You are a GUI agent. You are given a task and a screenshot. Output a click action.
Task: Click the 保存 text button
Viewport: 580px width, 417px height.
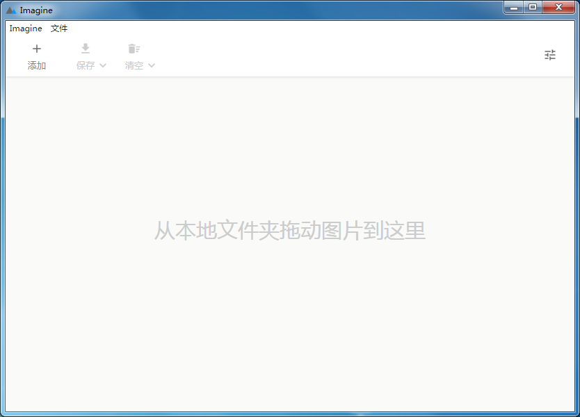point(86,65)
